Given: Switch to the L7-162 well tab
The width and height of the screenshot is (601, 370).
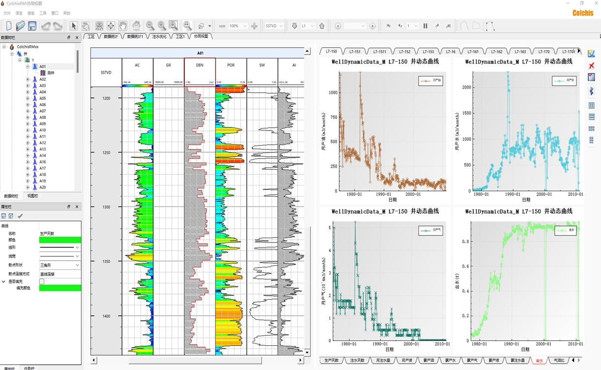Looking at the screenshot, I should tap(496, 51).
